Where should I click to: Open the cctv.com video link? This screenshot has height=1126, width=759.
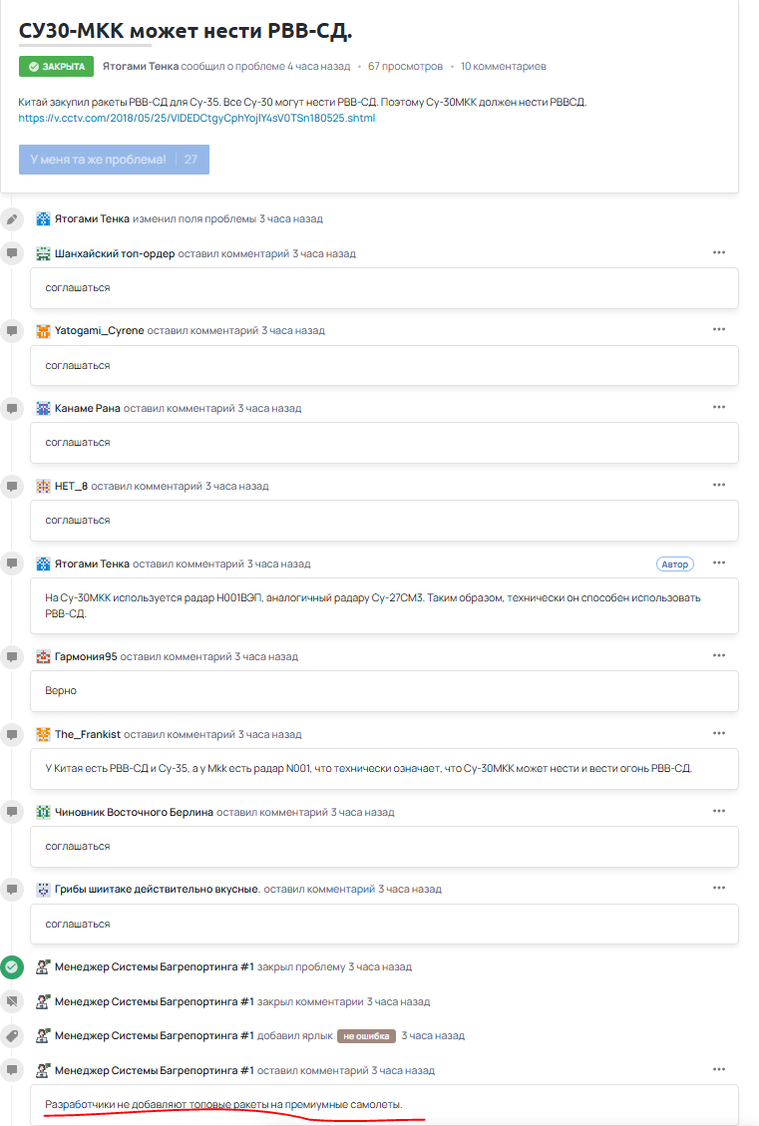pos(196,118)
